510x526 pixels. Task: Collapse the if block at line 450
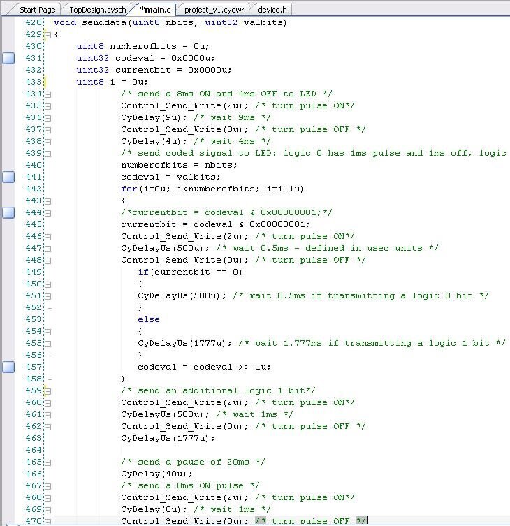[48, 284]
